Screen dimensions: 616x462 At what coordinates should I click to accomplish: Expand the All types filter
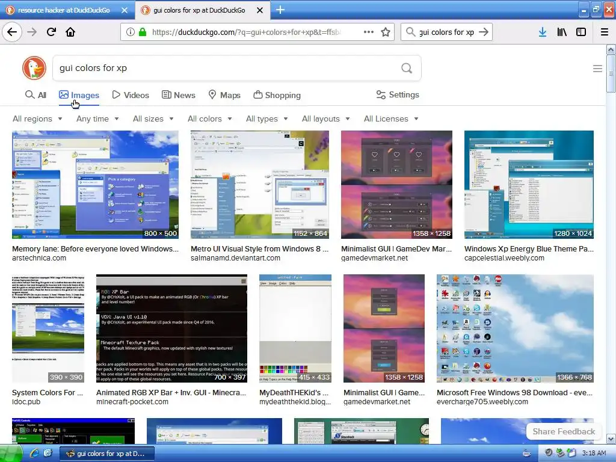pyautogui.click(x=267, y=119)
